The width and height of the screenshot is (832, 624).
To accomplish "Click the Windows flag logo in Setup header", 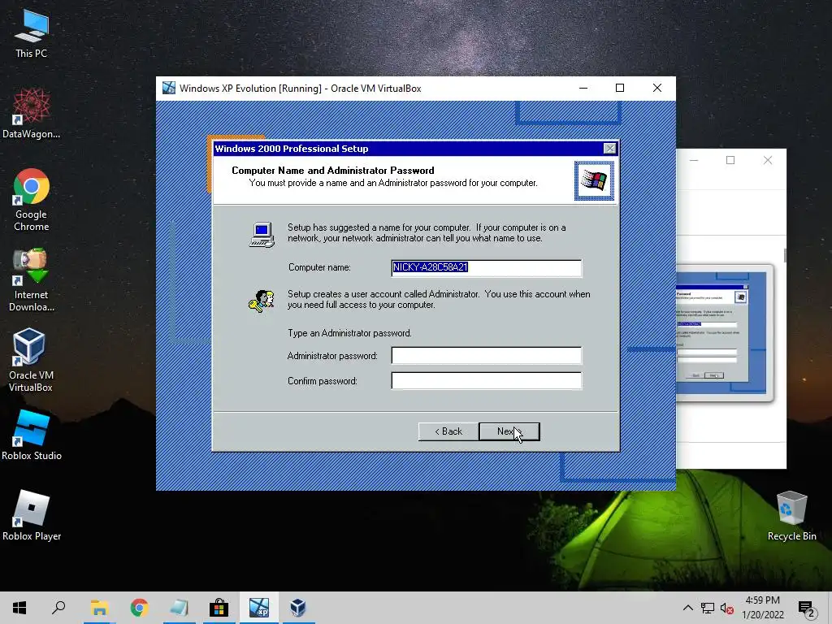I will [x=594, y=181].
